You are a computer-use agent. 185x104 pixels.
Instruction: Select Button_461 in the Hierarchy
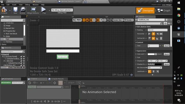pos(11,65)
